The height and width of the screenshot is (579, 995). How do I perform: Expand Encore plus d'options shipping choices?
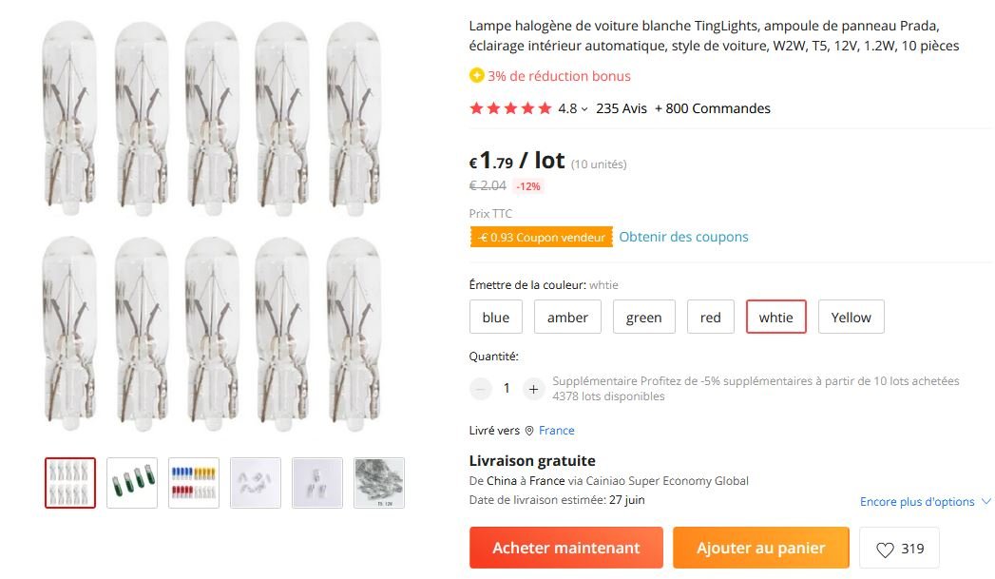pos(925,502)
